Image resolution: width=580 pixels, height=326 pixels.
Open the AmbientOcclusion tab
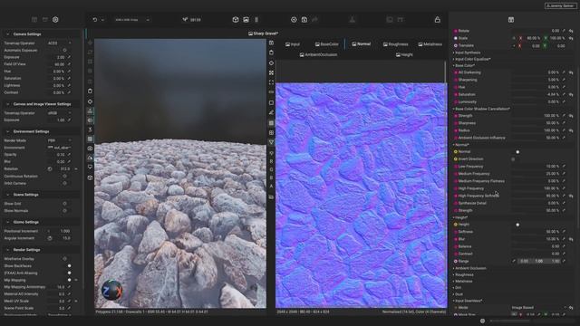click(318, 54)
